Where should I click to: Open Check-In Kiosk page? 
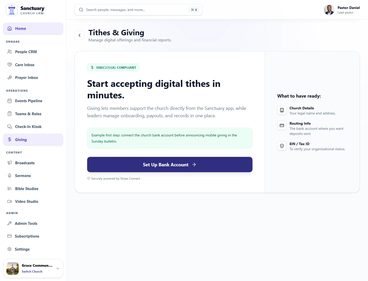[33, 127]
